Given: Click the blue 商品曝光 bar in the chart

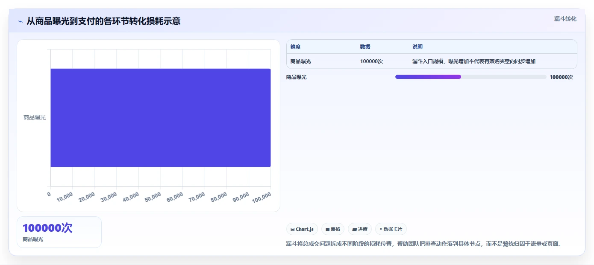Looking at the screenshot, I should pos(160,117).
